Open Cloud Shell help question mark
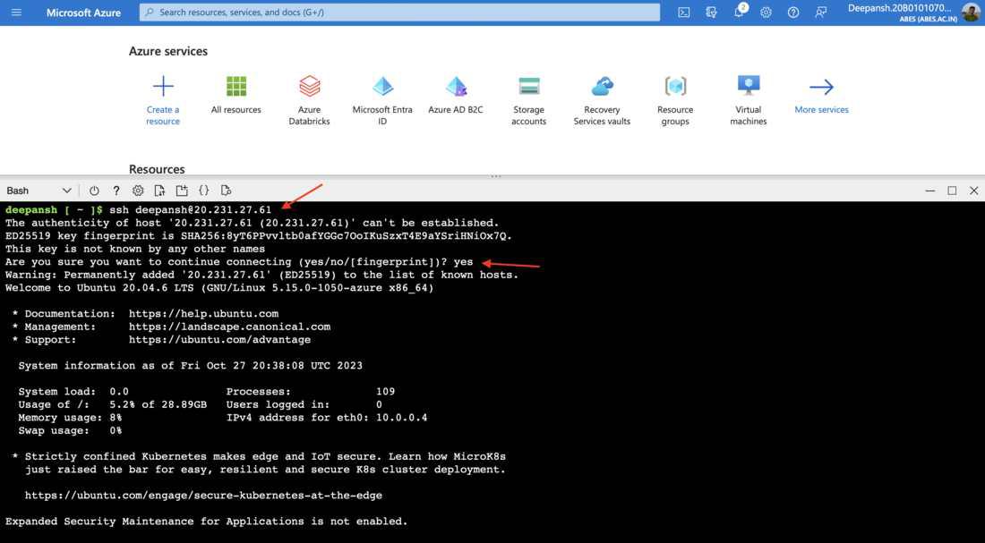The height and width of the screenshot is (543, 985). [116, 191]
